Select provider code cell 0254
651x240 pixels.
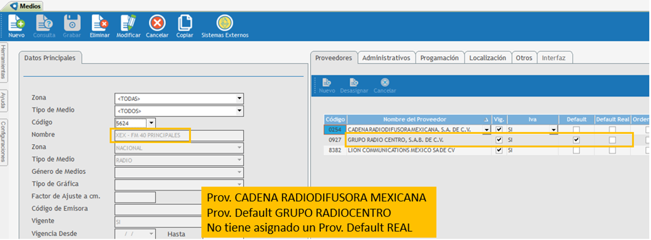point(335,130)
